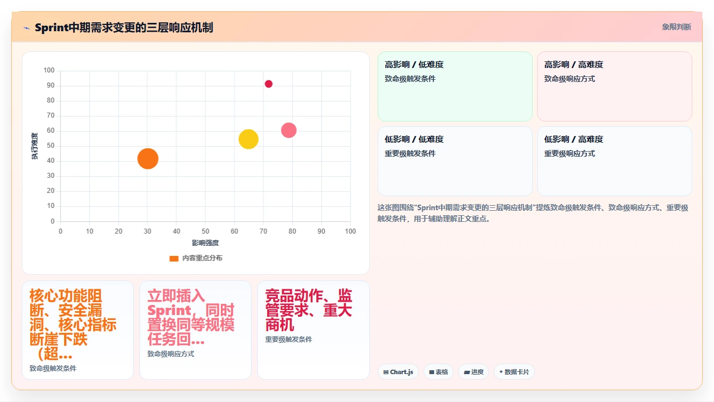Select the 低影响 / 低难度 quadrant card
Image resolution: width=714 pixels, height=402 pixels.
[x=455, y=161]
